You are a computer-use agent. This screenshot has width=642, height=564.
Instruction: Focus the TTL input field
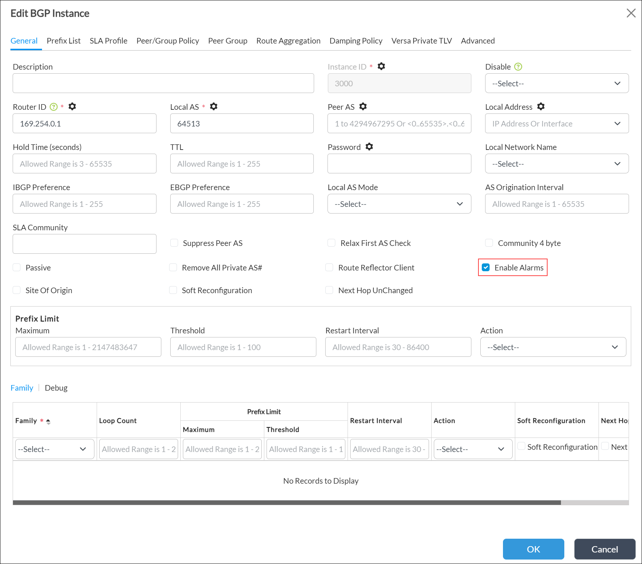(242, 164)
